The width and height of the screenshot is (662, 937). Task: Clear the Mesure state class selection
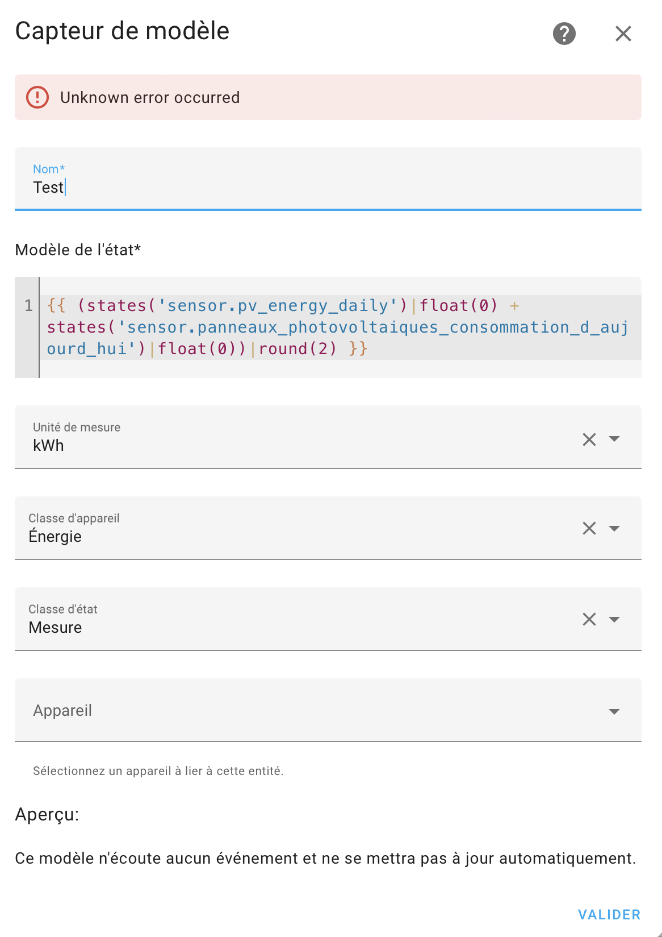[589, 619]
